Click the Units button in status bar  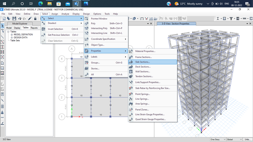pyautogui.click(x=248, y=139)
